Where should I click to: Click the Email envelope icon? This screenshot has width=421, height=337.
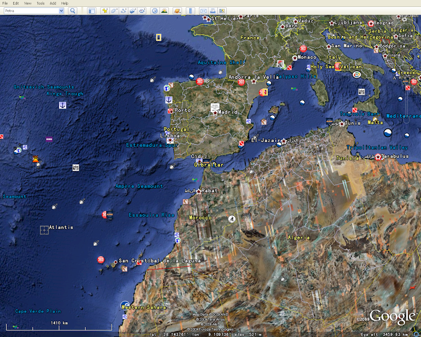(x=204, y=11)
